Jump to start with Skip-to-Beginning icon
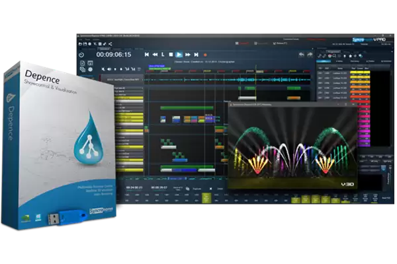 (x=147, y=54)
